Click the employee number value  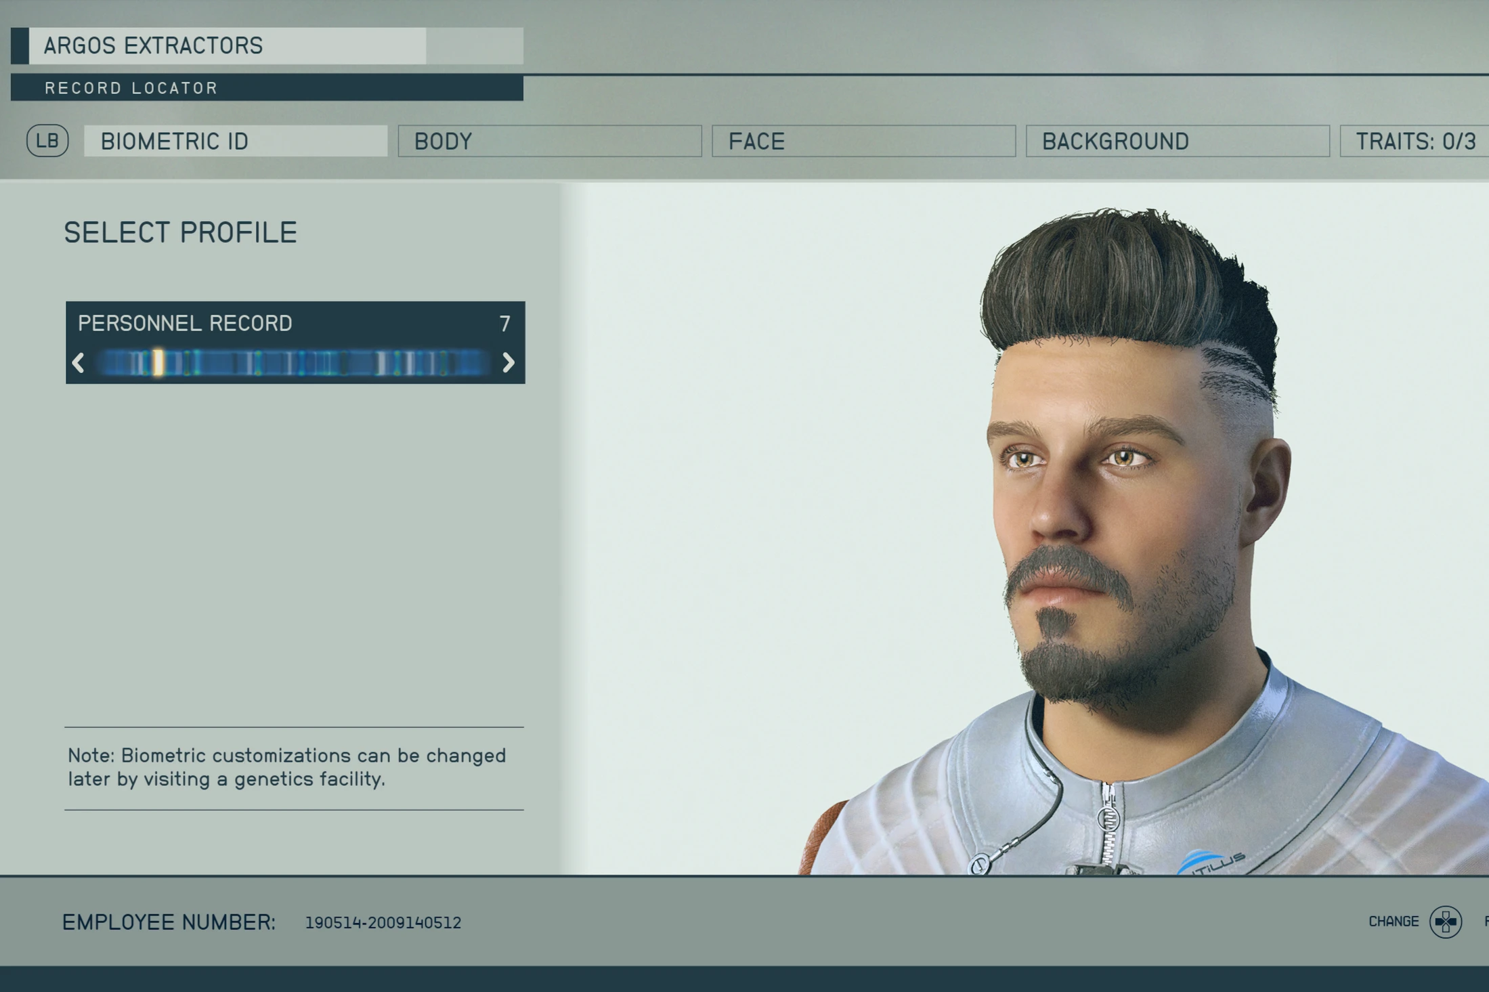[x=383, y=922]
